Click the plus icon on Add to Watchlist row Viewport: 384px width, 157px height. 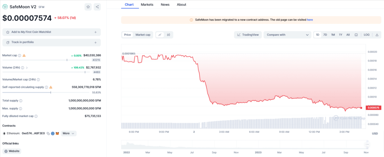point(96,32)
